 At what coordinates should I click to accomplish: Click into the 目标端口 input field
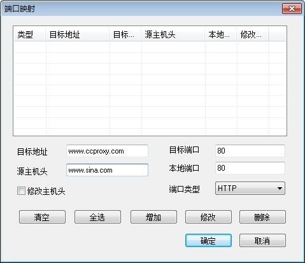pos(250,151)
